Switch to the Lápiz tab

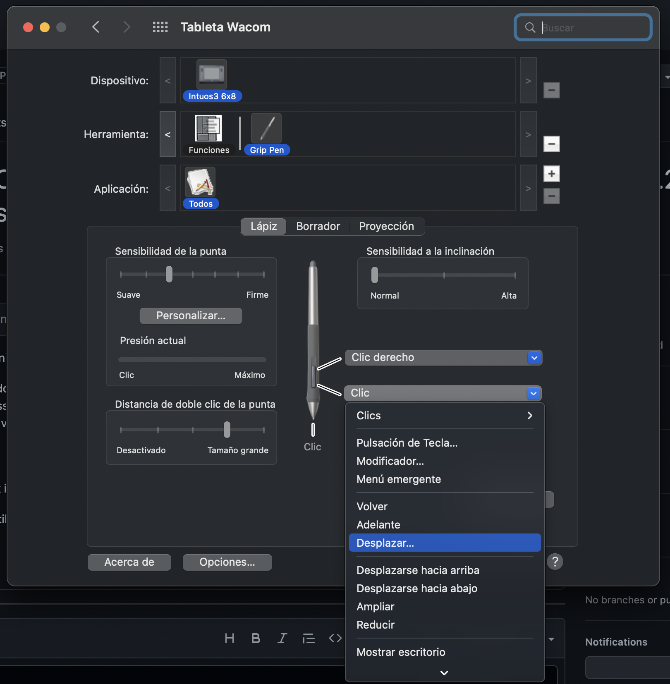(264, 226)
